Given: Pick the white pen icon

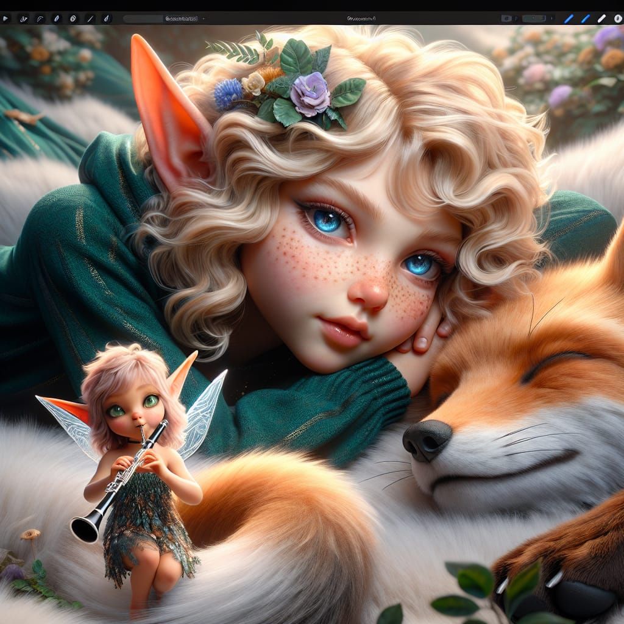Looking at the screenshot, I should pos(601,19).
